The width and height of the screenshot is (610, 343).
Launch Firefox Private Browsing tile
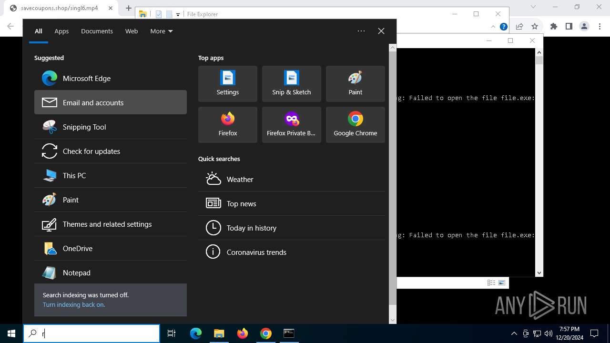pos(292,125)
